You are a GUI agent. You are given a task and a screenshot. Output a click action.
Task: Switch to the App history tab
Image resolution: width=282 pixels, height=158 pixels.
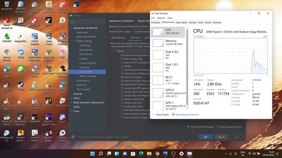tap(182, 22)
